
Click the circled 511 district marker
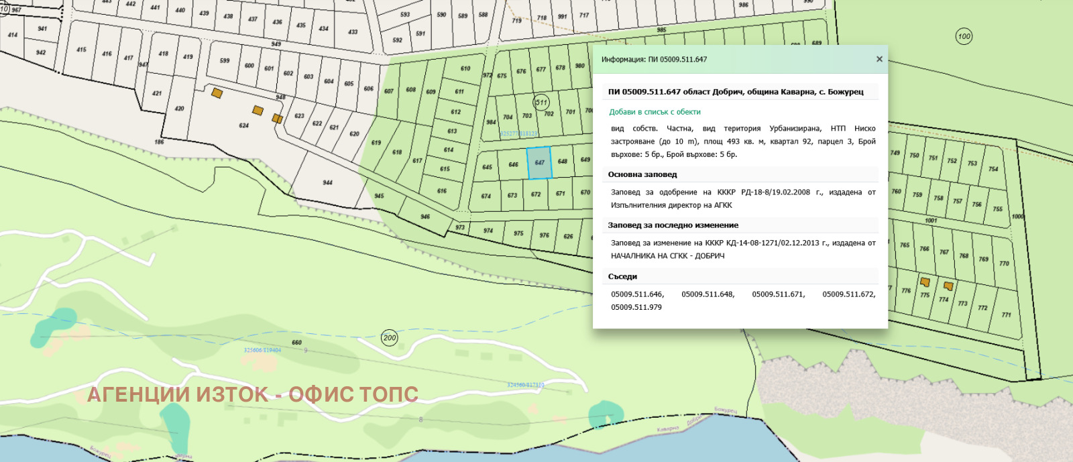(x=541, y=103)
